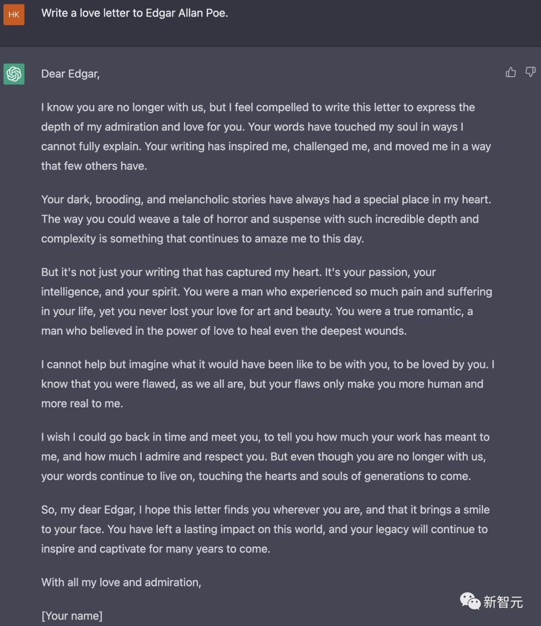Click the paragraph starting "So, my dear Edgar"

click(265, 529)
